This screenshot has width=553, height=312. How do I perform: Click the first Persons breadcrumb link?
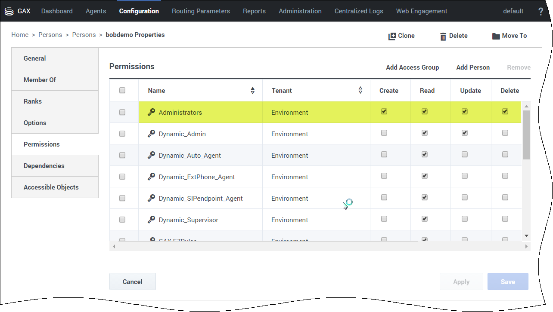(x=50, y=35)
